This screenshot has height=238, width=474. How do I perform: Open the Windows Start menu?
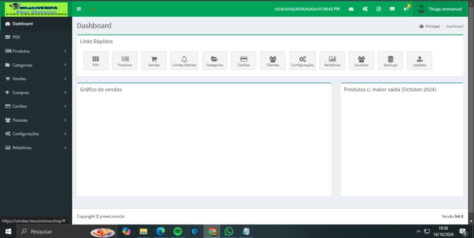tap(8, 232)
